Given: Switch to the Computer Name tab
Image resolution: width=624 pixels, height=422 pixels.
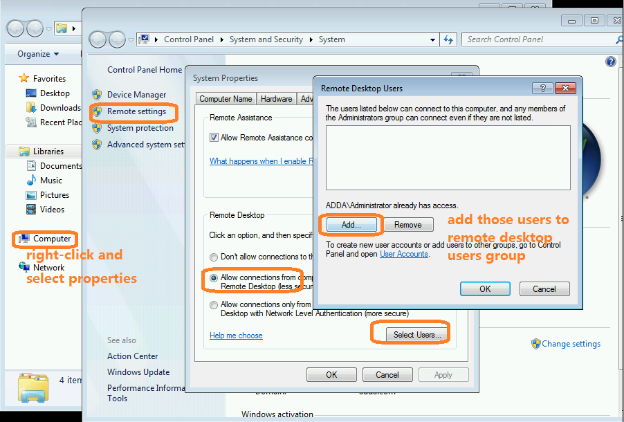Looking at the screenshot, I should tap(226, 99).
